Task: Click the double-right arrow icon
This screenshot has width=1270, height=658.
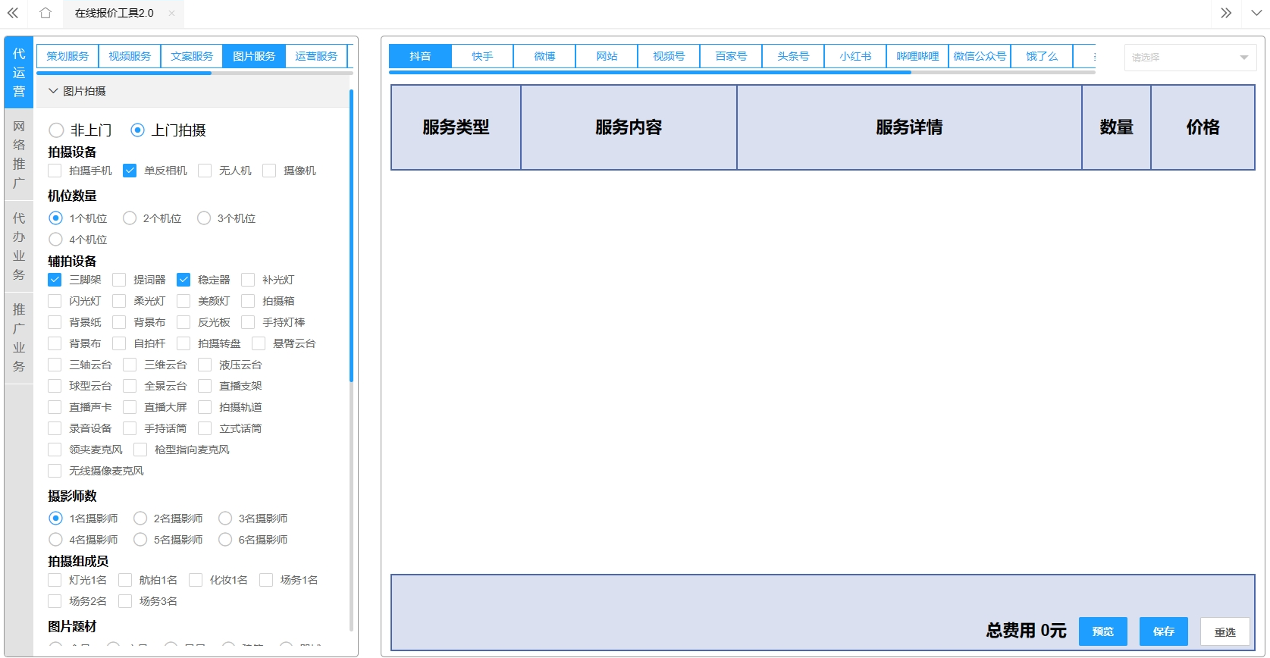Action: 1226,13
